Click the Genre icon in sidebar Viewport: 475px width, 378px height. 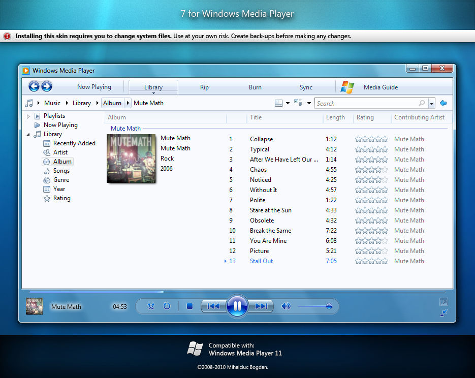[47, 180]
